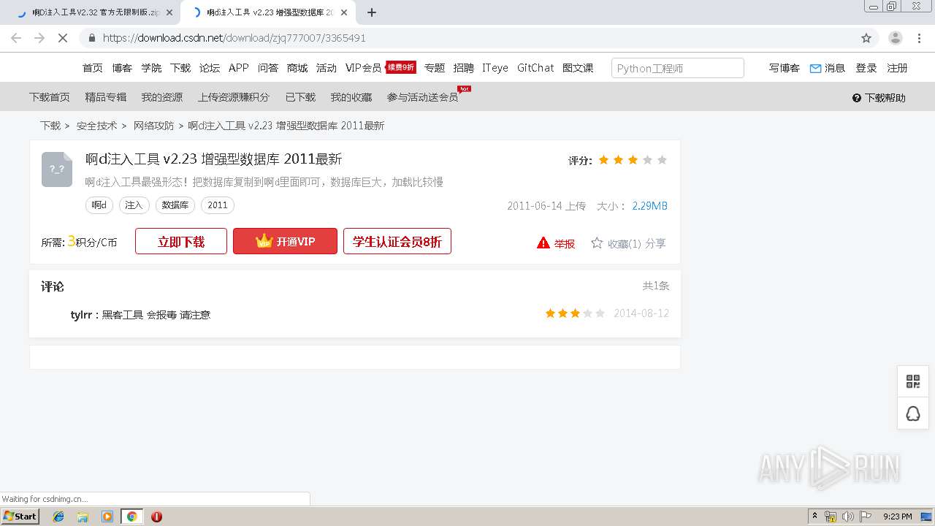This screenshot has width=935, height=526.
Task: Click the red stop-sign taskbar icon
Action: tap(156, 517)
